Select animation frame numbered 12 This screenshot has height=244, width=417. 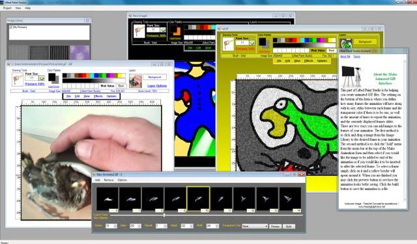[244, 199]
